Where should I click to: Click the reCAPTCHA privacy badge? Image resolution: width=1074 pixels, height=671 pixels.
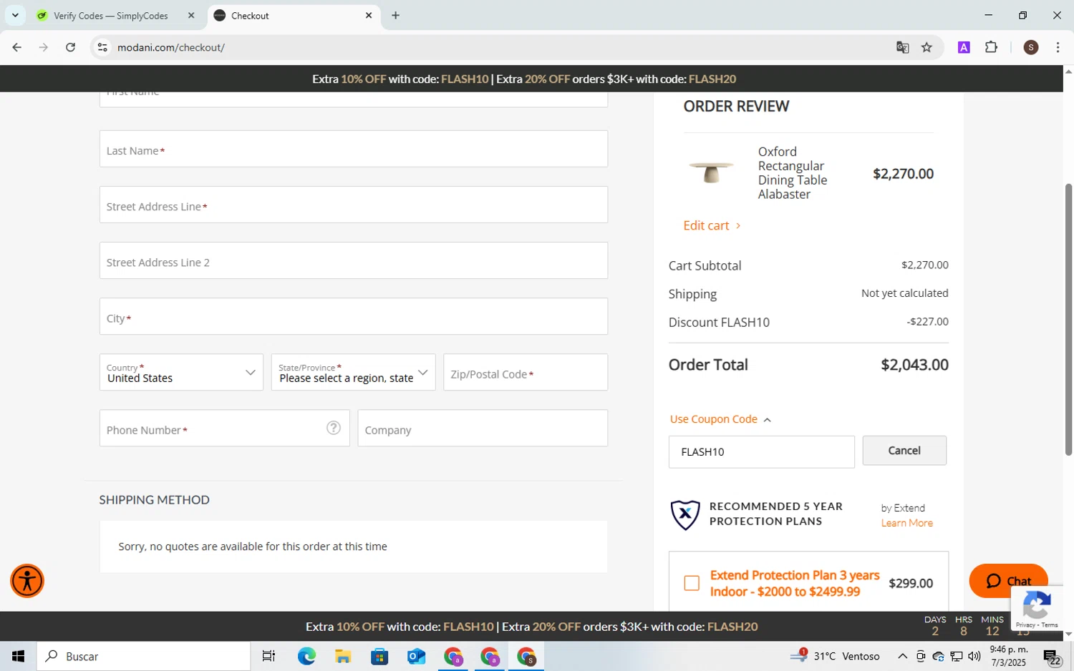coord(1037,608)
